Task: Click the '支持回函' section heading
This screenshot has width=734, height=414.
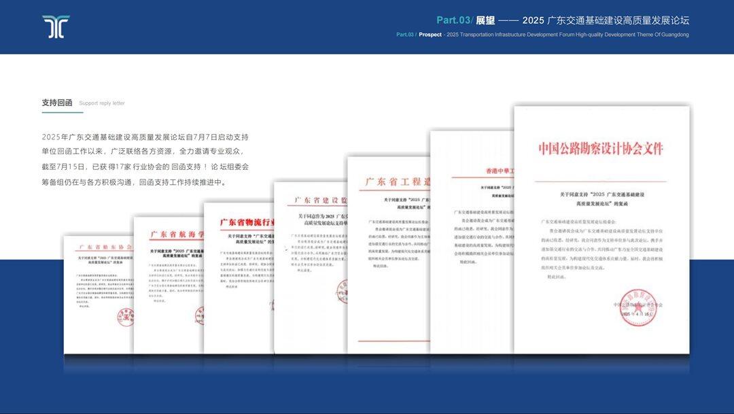Action: (x=57, y=103)
